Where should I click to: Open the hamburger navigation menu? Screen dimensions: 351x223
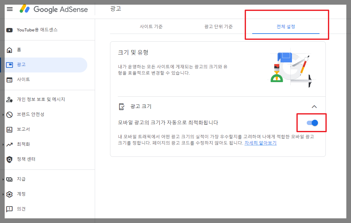coord(10,9)
